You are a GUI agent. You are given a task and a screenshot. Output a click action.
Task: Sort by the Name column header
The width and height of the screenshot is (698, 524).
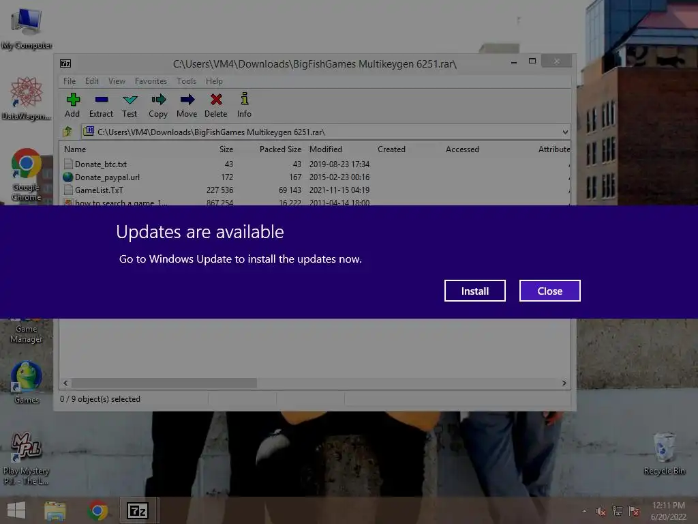tap(75, 149)
